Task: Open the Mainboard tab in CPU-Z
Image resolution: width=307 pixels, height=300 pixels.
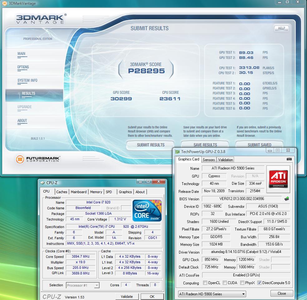Action: click(x=79, y=192)
